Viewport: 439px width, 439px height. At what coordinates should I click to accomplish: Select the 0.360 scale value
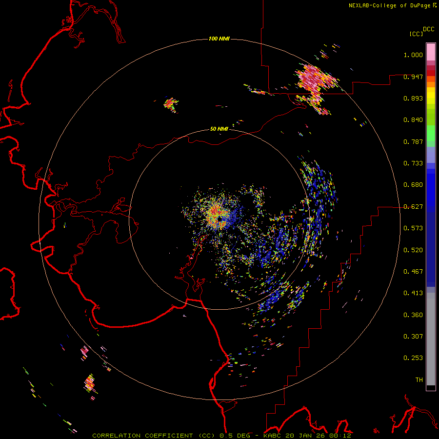pos(413,315)
